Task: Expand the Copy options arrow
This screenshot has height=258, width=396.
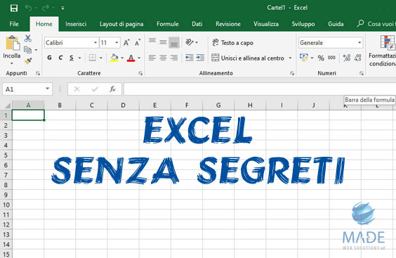Action: click(x=36, y=50)
